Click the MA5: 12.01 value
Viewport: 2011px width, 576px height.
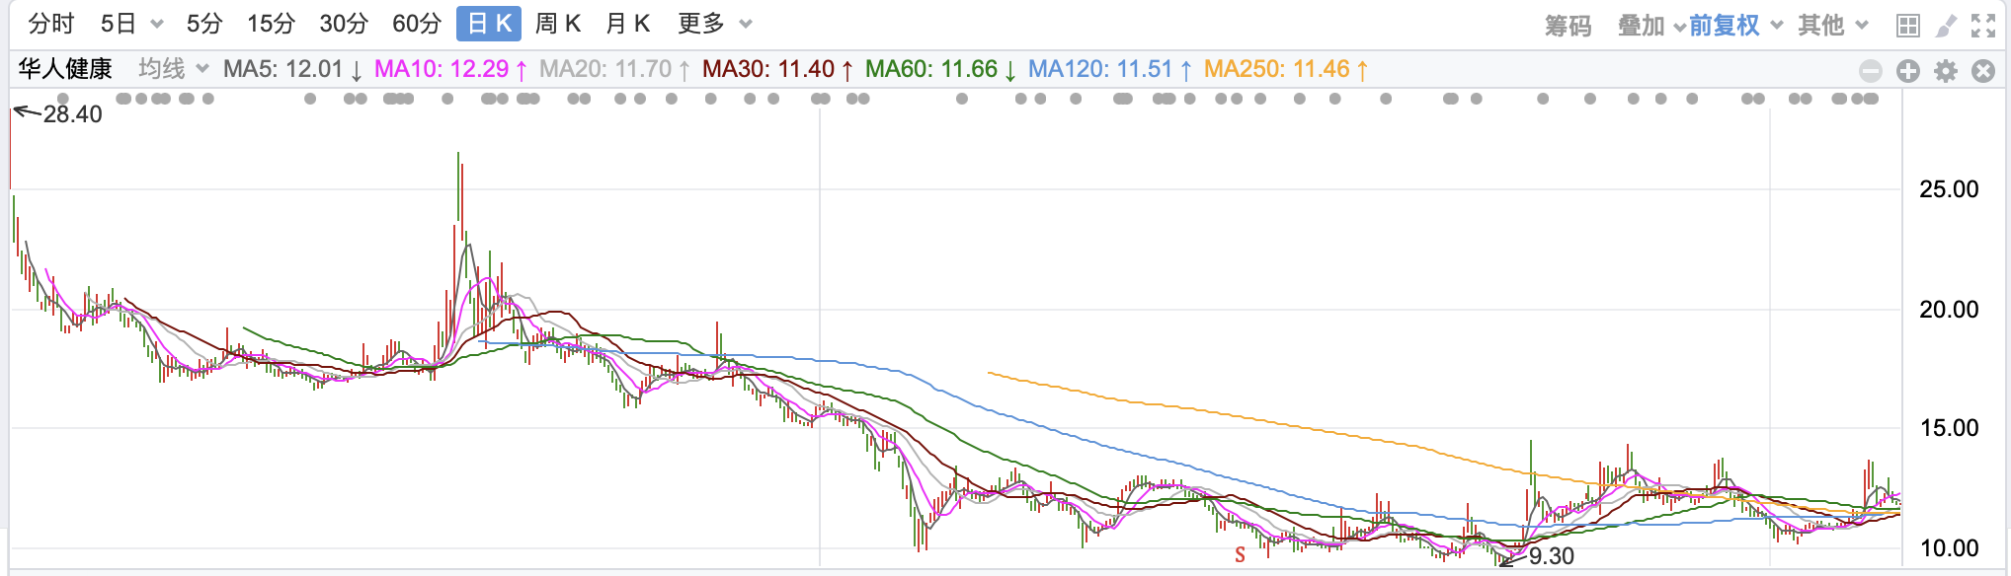292,69
